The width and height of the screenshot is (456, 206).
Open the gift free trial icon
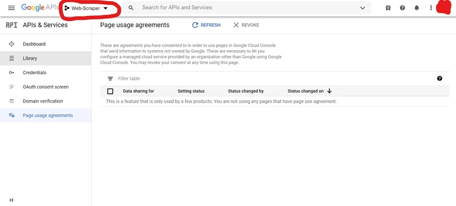388,8
